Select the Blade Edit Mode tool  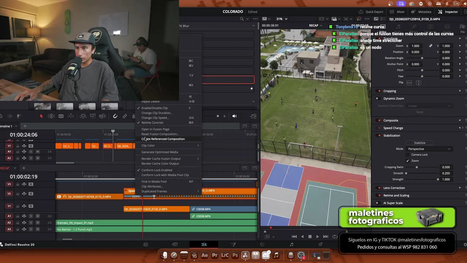point(61,116)
